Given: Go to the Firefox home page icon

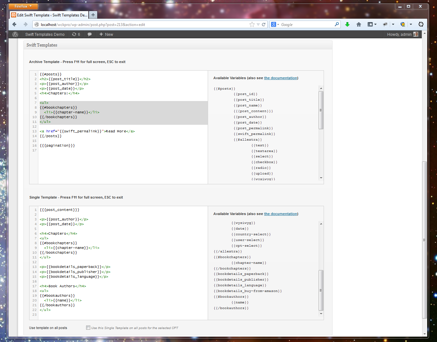Looking at the screenshot, I should coord(359,24).
